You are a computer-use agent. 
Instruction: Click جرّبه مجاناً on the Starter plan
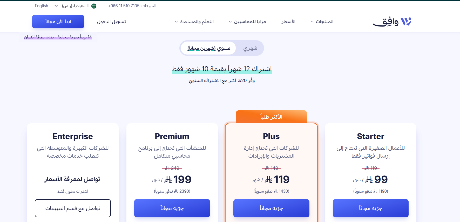point(370,208)
